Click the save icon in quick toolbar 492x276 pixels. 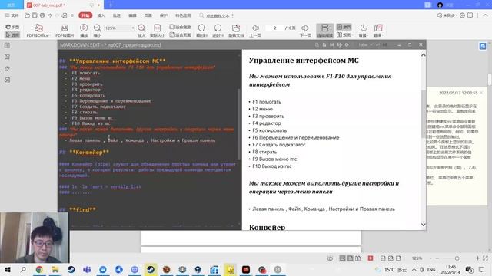[35, 15]
